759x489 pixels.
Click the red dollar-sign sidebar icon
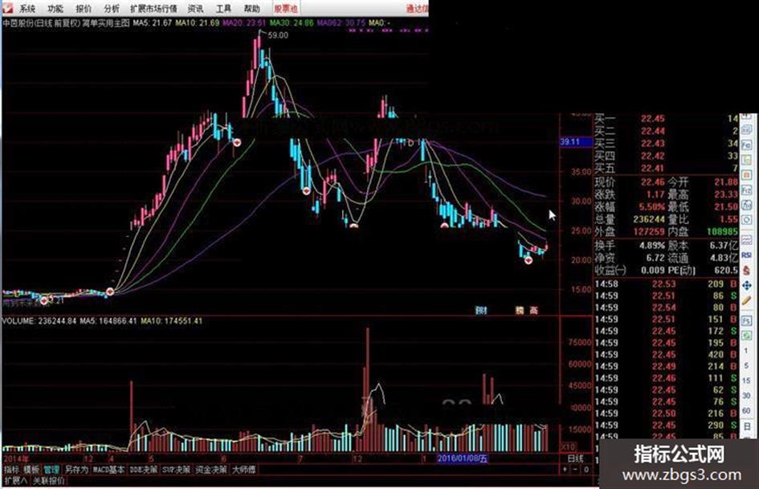(x=746, y=270)
